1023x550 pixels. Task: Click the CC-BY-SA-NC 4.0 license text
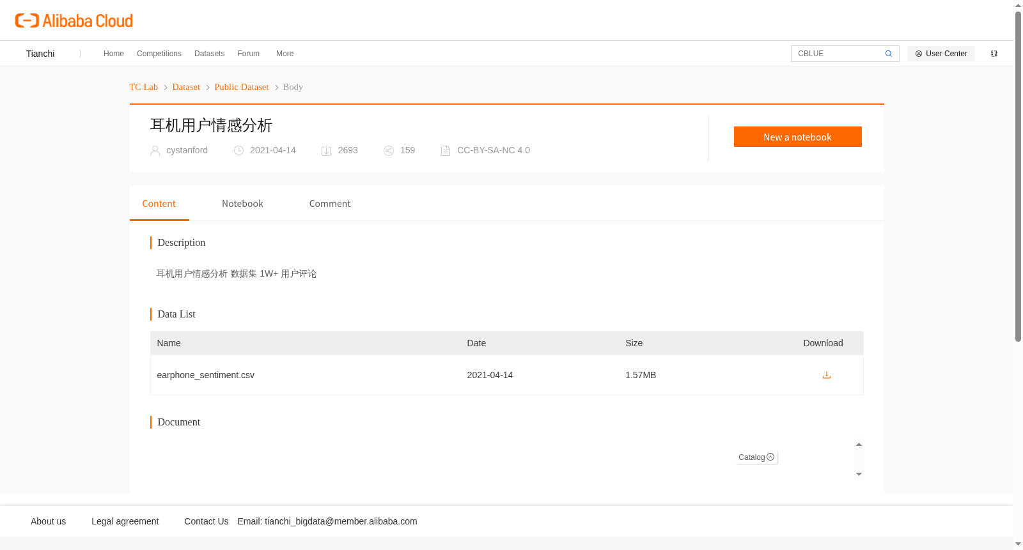494,150
